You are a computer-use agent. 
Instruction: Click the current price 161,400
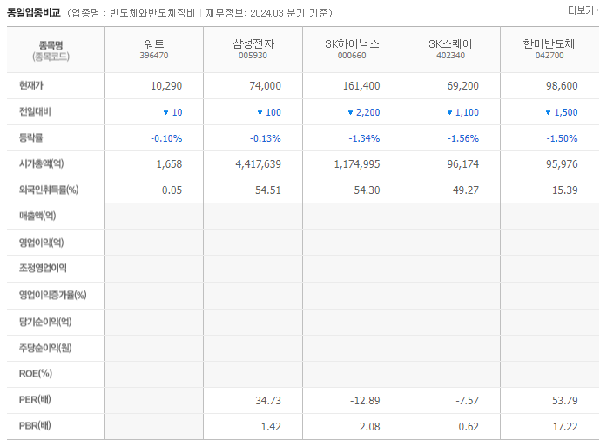361,86
